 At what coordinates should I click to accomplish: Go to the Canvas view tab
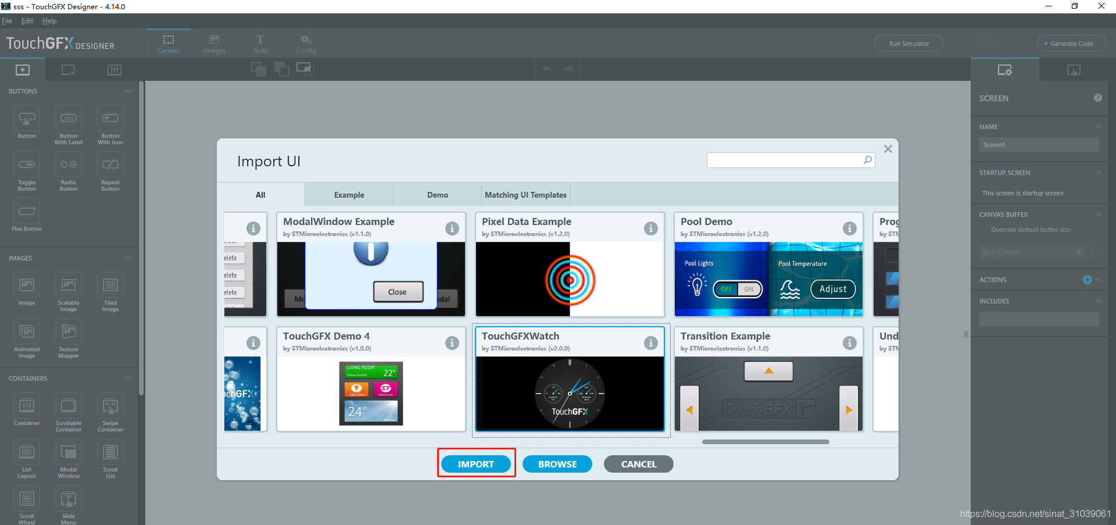click(x=169, y=44)
